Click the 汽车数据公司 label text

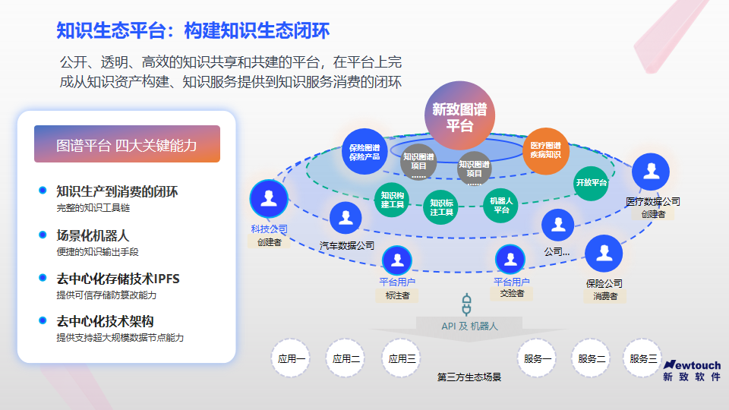(347, 245)
